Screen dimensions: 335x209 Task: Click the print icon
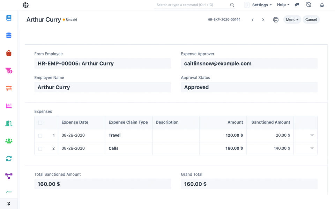(276, 20)
